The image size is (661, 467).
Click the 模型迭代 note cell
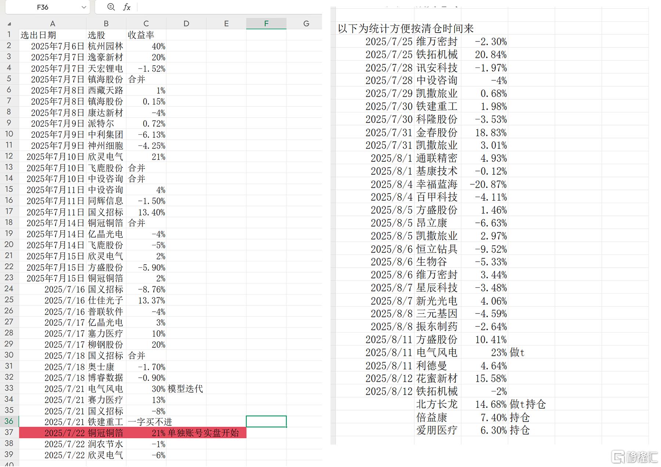185,389
